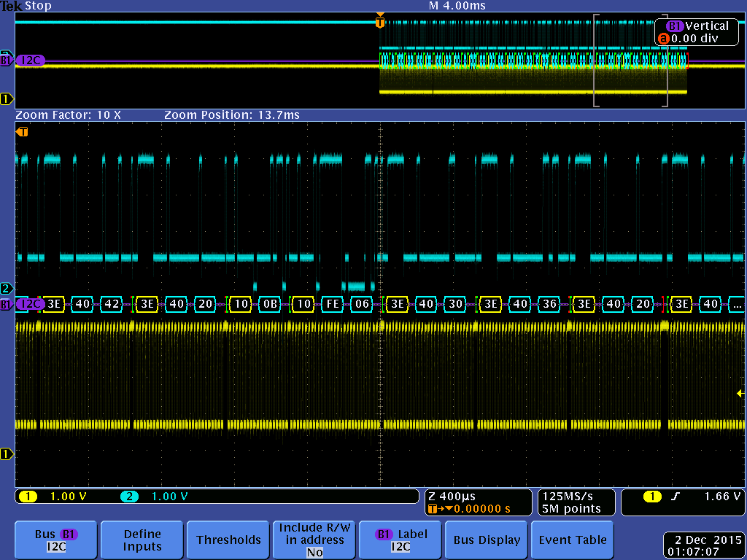Open the Bus Display menu

coord(487,540)
